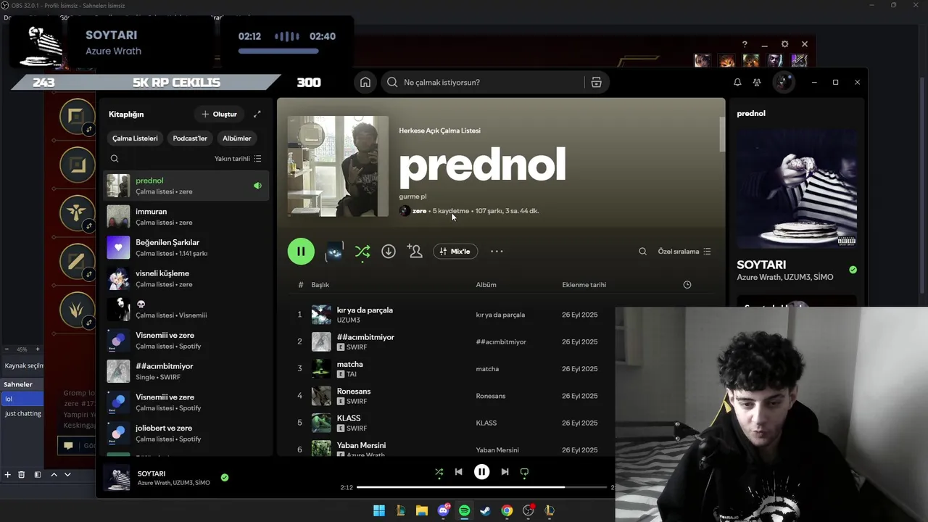Open File Explorer from taskbar
Image resolution: width=928 pixels, height=522 pixels.
(421, 510)
